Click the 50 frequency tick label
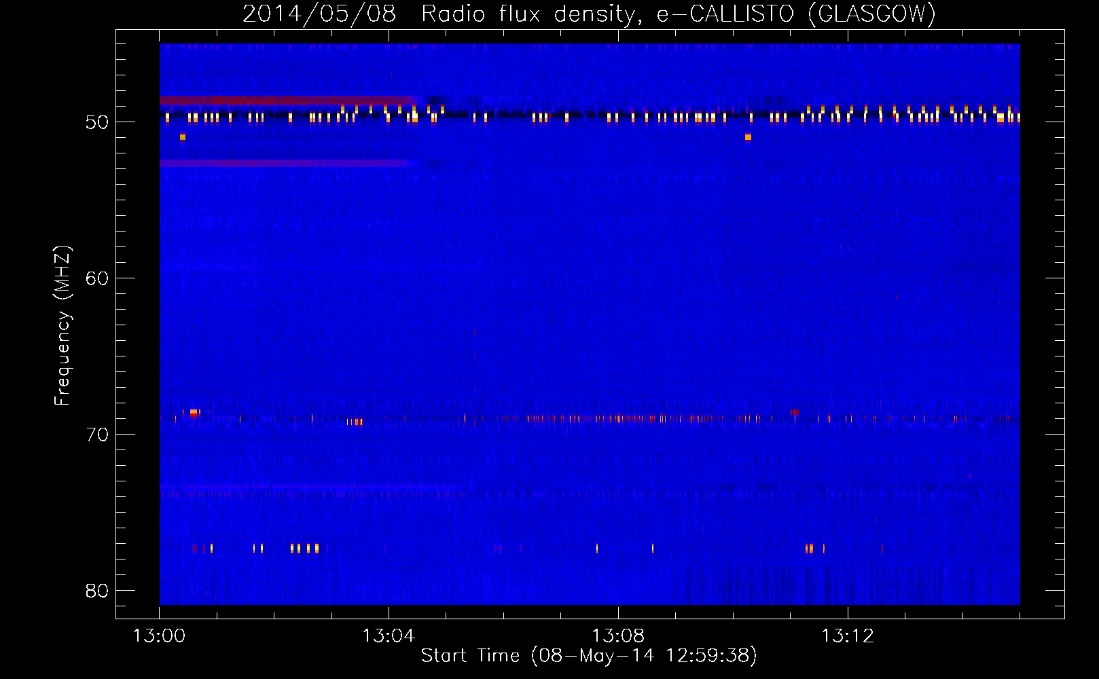This screenshot has height=679, width=1099. coord(97,122)
